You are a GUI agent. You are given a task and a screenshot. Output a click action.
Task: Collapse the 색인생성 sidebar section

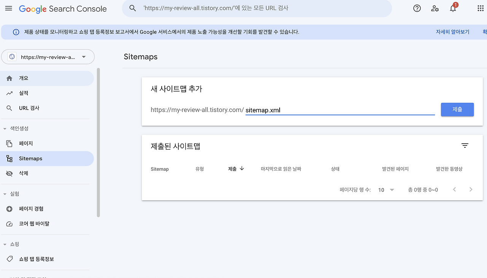(x=5, y=128)
